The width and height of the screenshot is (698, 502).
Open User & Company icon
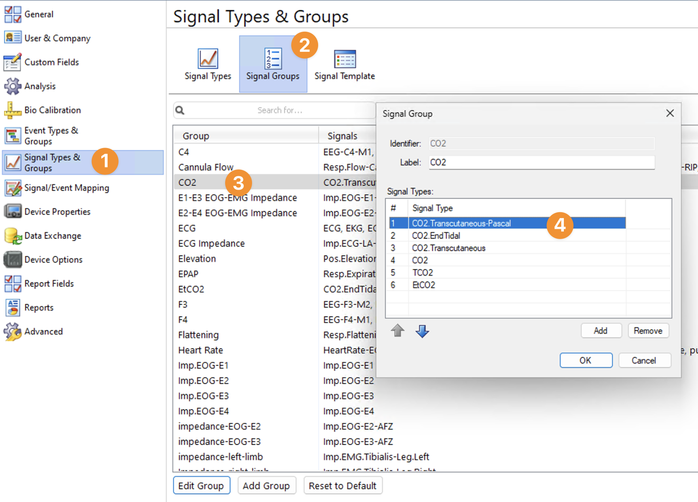[x=13, y=38]
